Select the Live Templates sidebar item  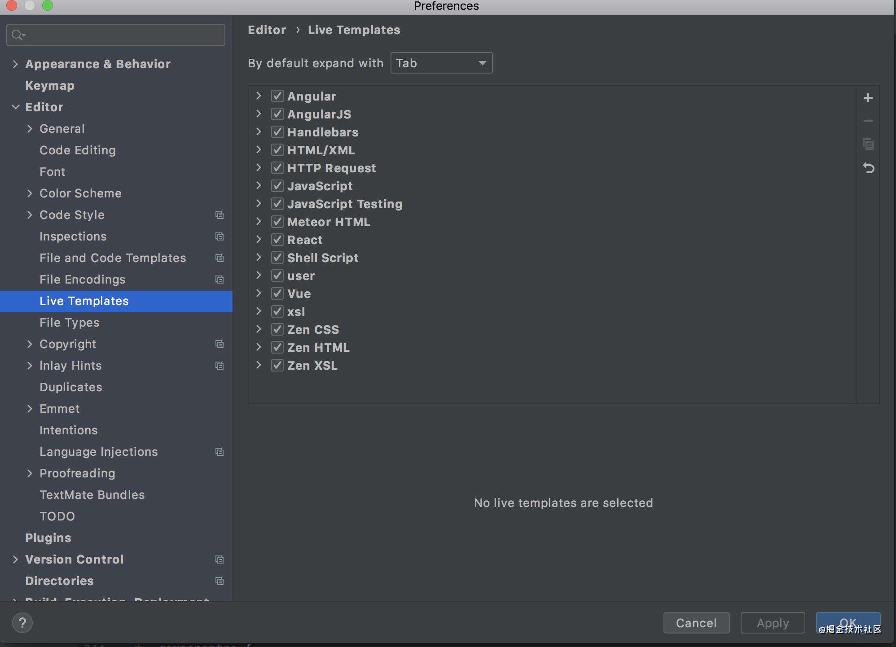pyautogui.click(x=116, y=301)
